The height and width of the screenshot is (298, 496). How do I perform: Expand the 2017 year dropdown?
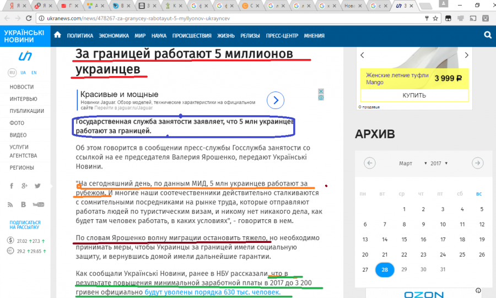[x=440, y=164]
